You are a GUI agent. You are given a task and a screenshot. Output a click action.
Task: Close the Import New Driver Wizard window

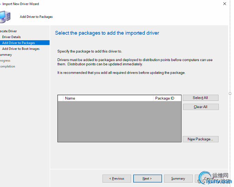point(225,4)
